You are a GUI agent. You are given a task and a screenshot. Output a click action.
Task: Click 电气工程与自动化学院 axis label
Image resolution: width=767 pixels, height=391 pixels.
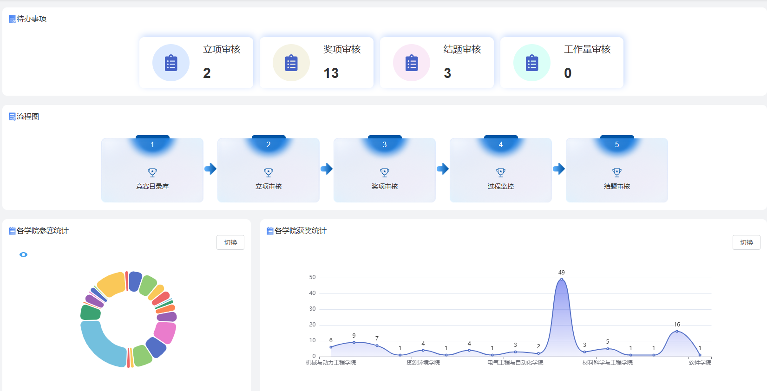coord(515,362)
